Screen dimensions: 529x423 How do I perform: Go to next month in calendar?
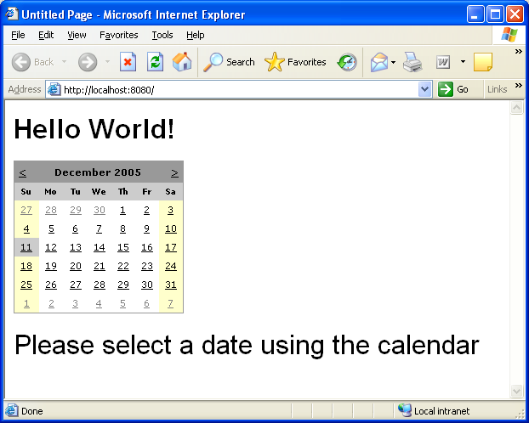point(174,172)
